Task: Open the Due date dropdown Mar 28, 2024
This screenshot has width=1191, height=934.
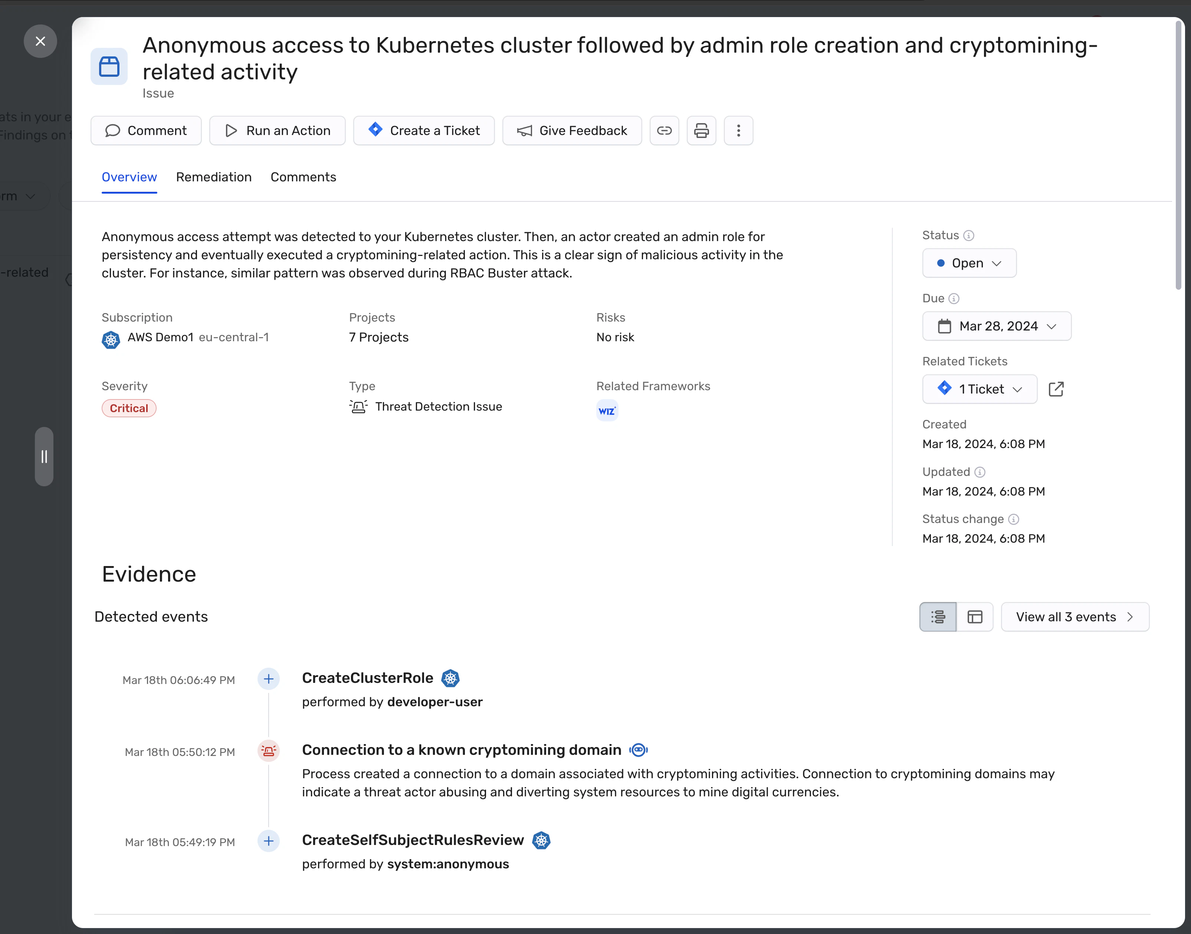Action: tap(996, 326)
